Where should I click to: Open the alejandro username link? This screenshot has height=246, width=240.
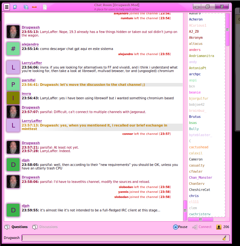pos(30,44)
